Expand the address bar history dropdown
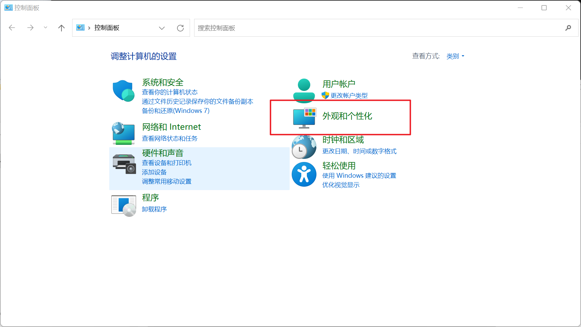This screenshot has height=327, width=581. tap(162, 28)
